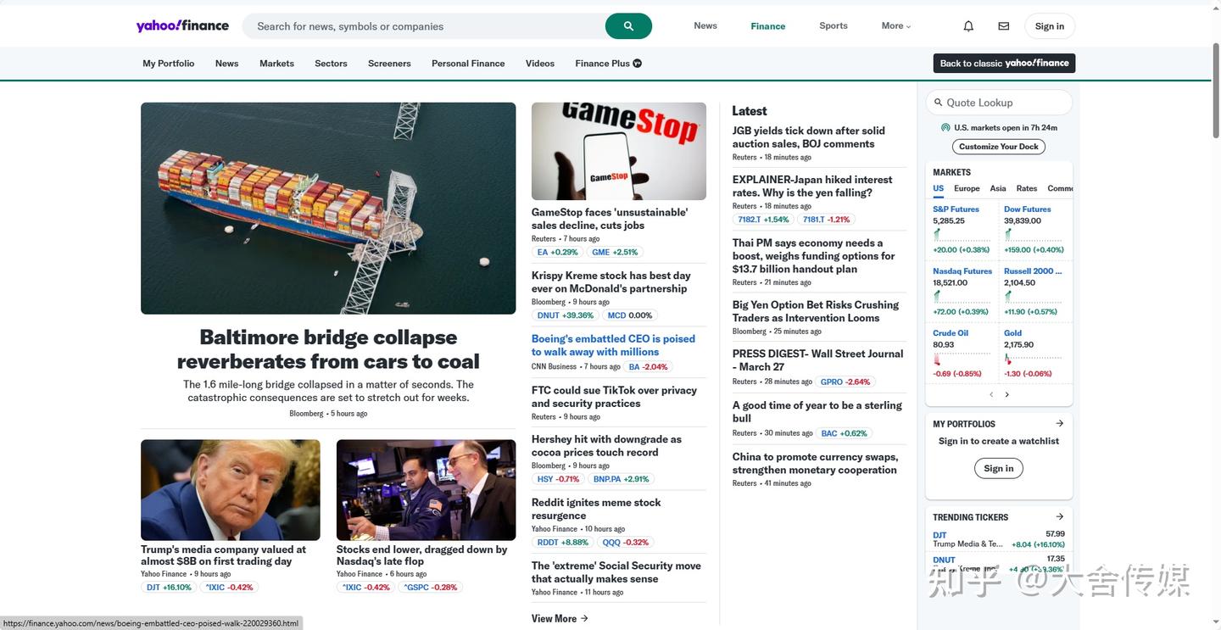Click the green search magnifier button
1221x630 pixels.
628,26
